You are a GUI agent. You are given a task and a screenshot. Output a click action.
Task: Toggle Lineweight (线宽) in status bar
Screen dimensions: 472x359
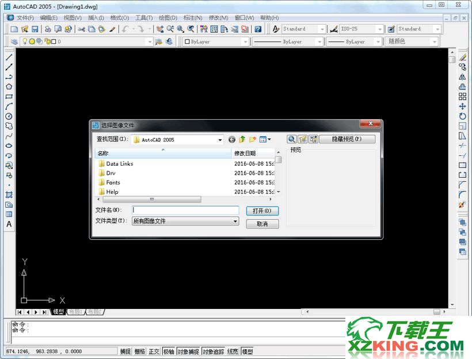(233, 351)
